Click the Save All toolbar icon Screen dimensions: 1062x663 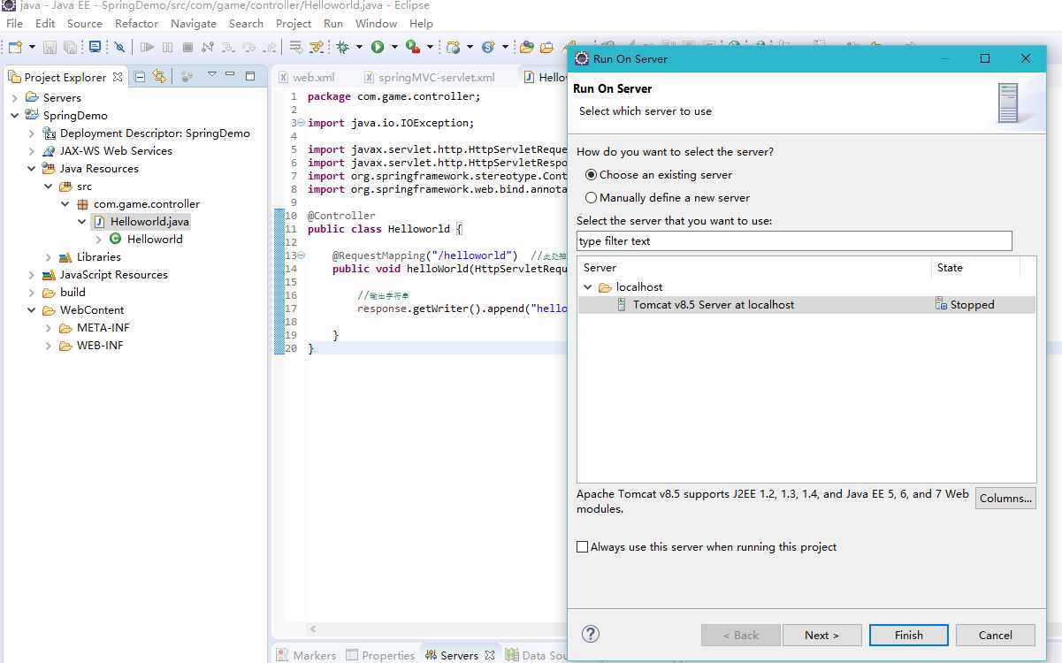tap(70, 47)
